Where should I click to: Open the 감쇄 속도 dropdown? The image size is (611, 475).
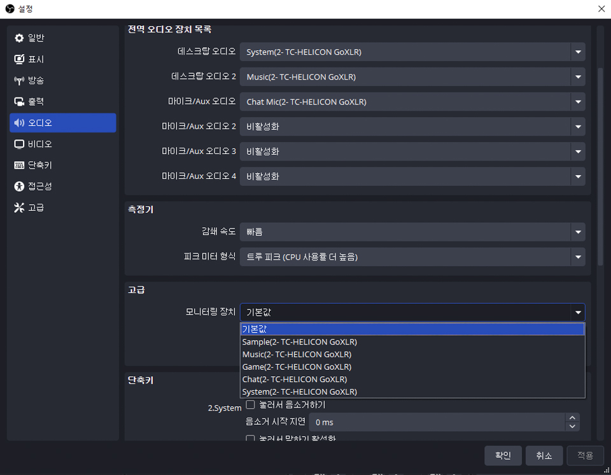[578, 232]
